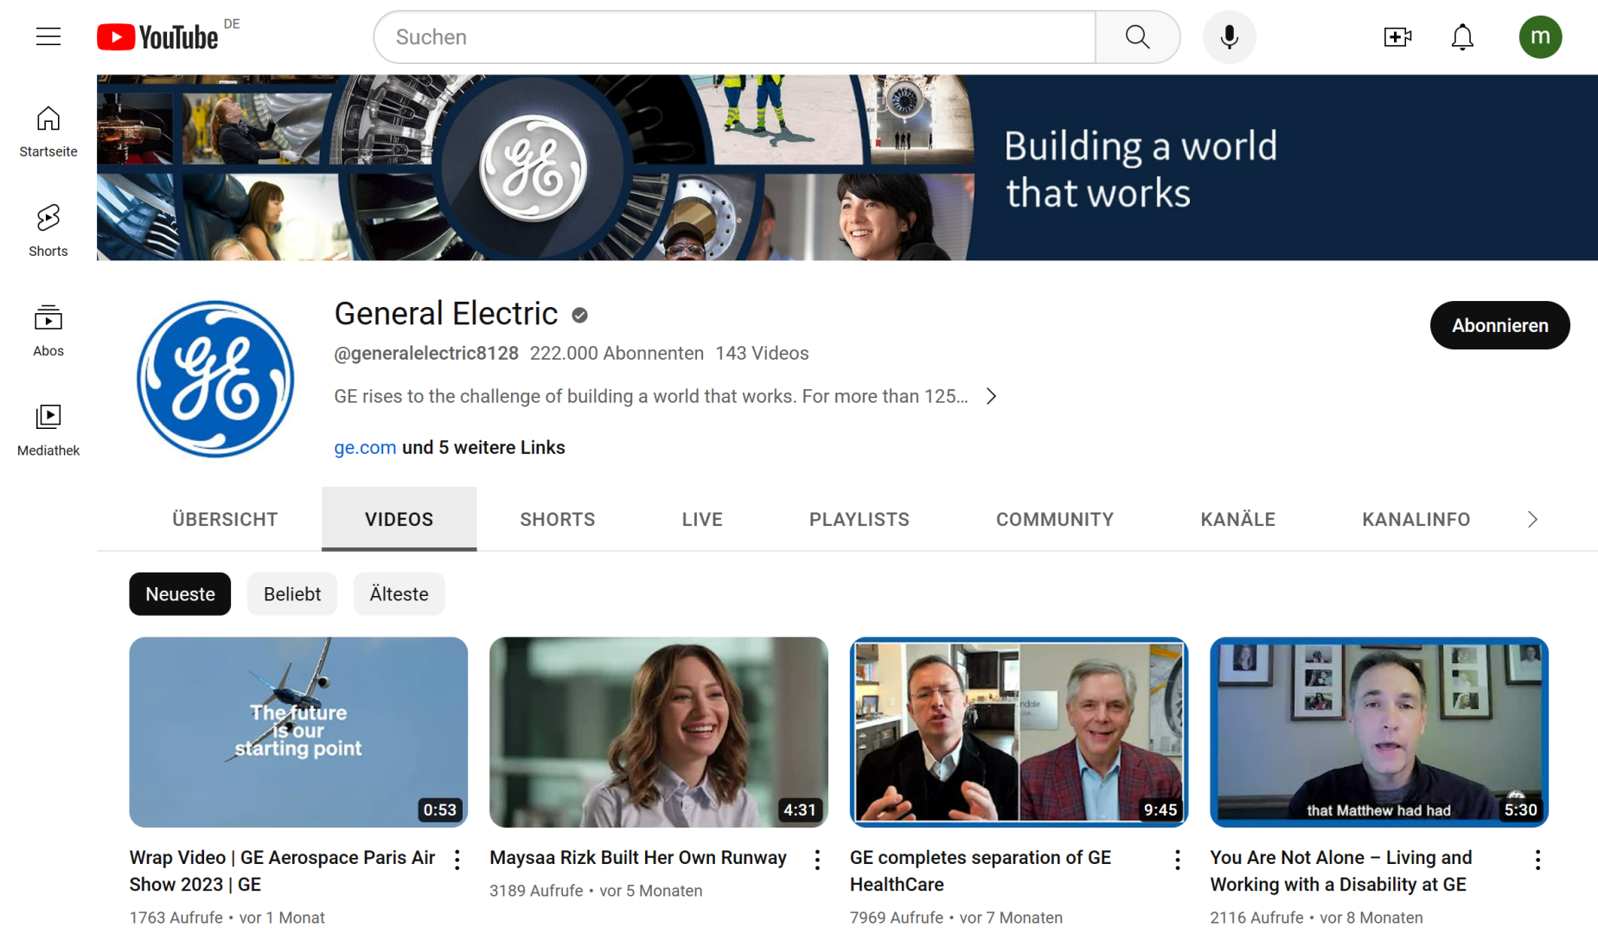Play the 0:53 Paris Air Show thumbnail
Viewport: 1598px width, 934px height.
point(298,732)
